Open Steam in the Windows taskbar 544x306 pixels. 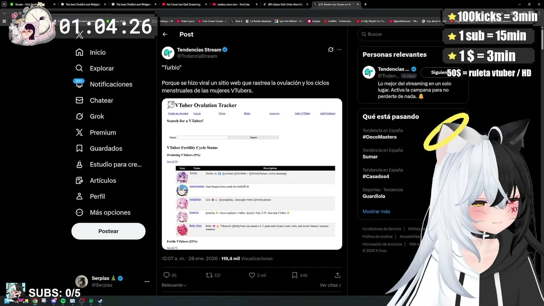100,301
